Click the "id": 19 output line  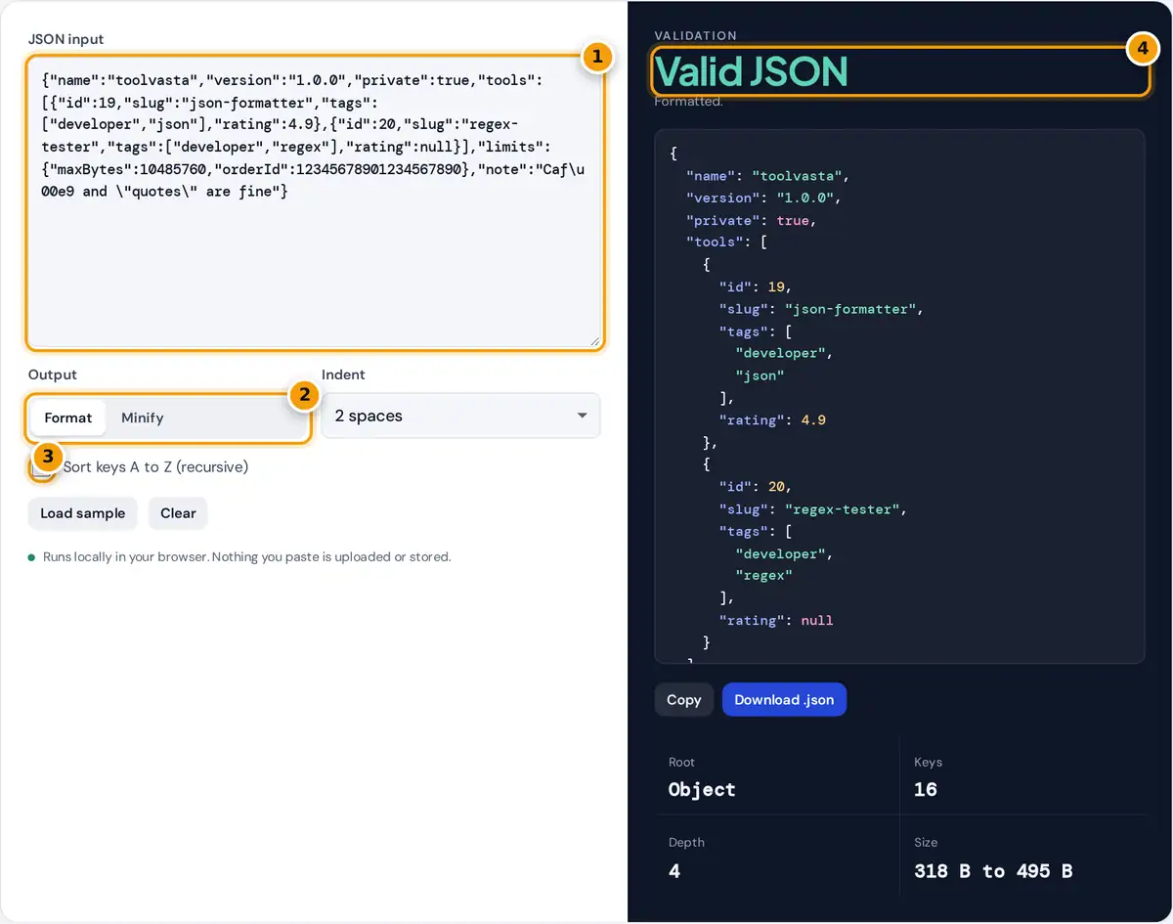point(755,287)
